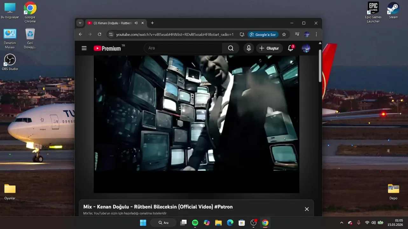Open Chrome media controls icon
This screenshot has height=229, width=408.
pyautogui.click(x=297, y=34)
